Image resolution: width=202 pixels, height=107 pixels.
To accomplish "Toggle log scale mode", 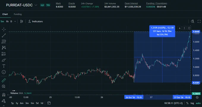I will click(x=192, y=103).
